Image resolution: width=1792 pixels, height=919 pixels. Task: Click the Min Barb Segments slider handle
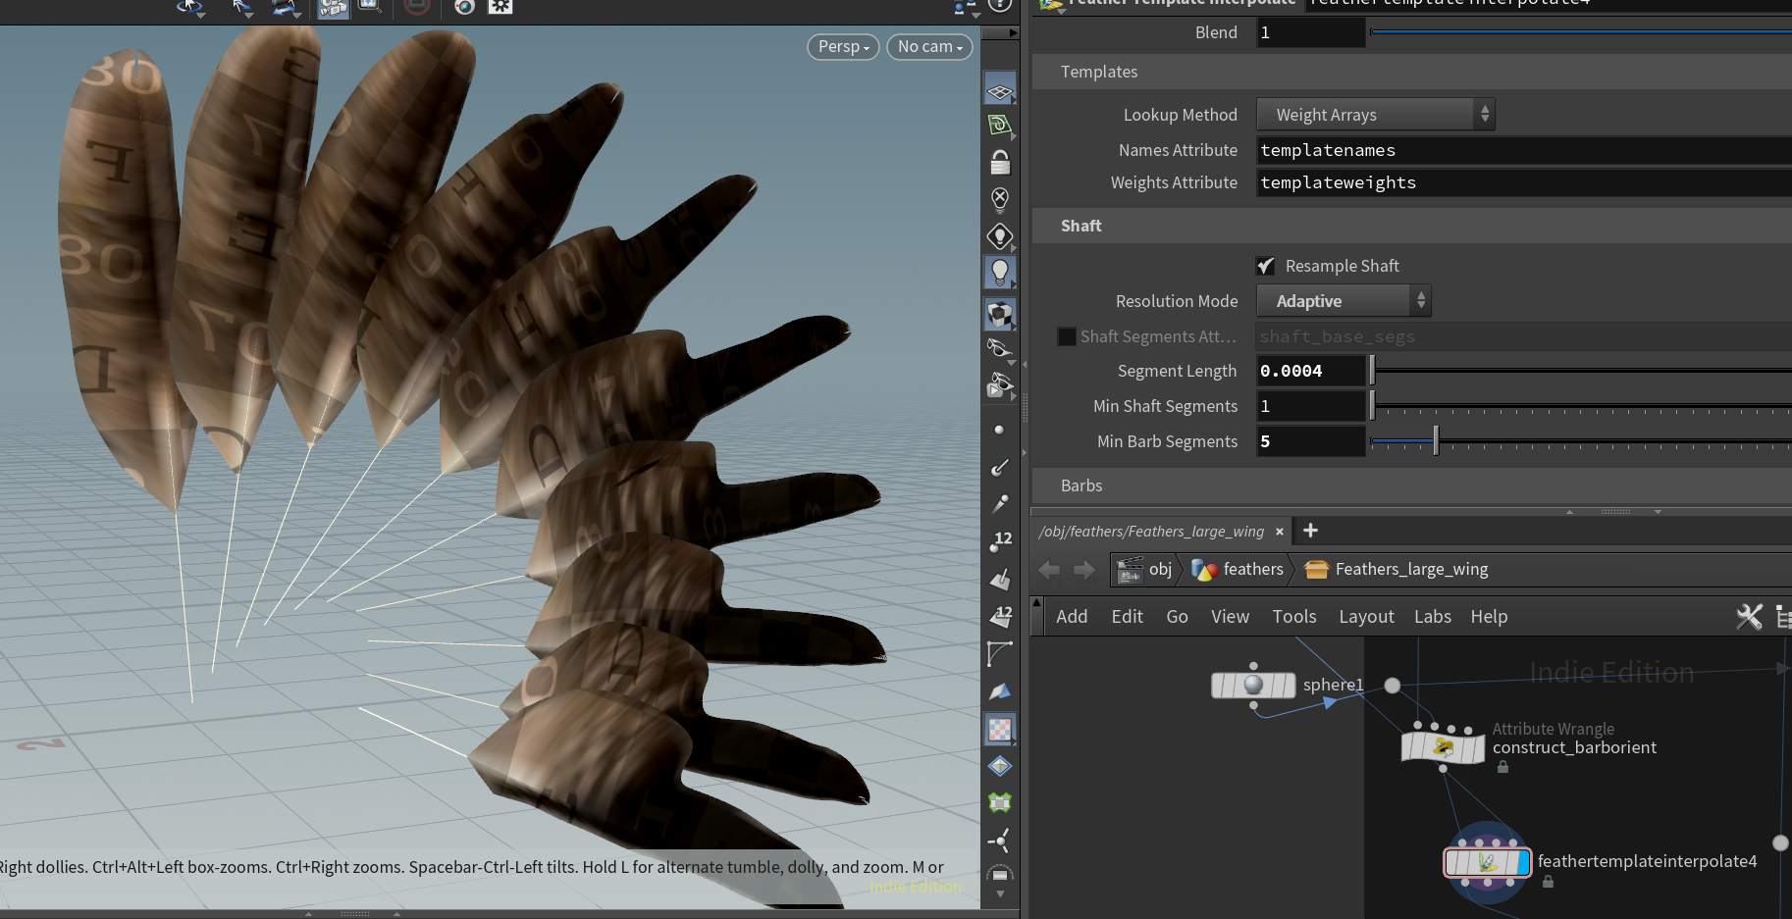1436,441
